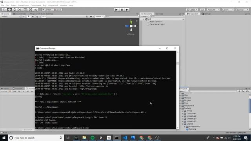
Task: Select Directional Light in Hierarchy
Action: [157, 24]
